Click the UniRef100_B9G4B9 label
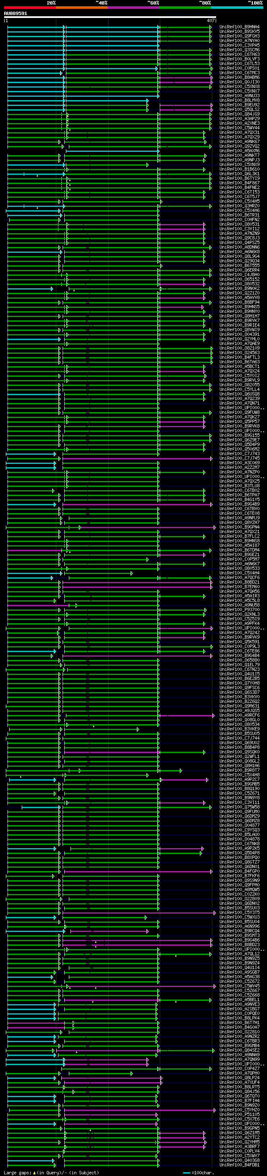This screenshot has height=1176, width=267. 239,504
